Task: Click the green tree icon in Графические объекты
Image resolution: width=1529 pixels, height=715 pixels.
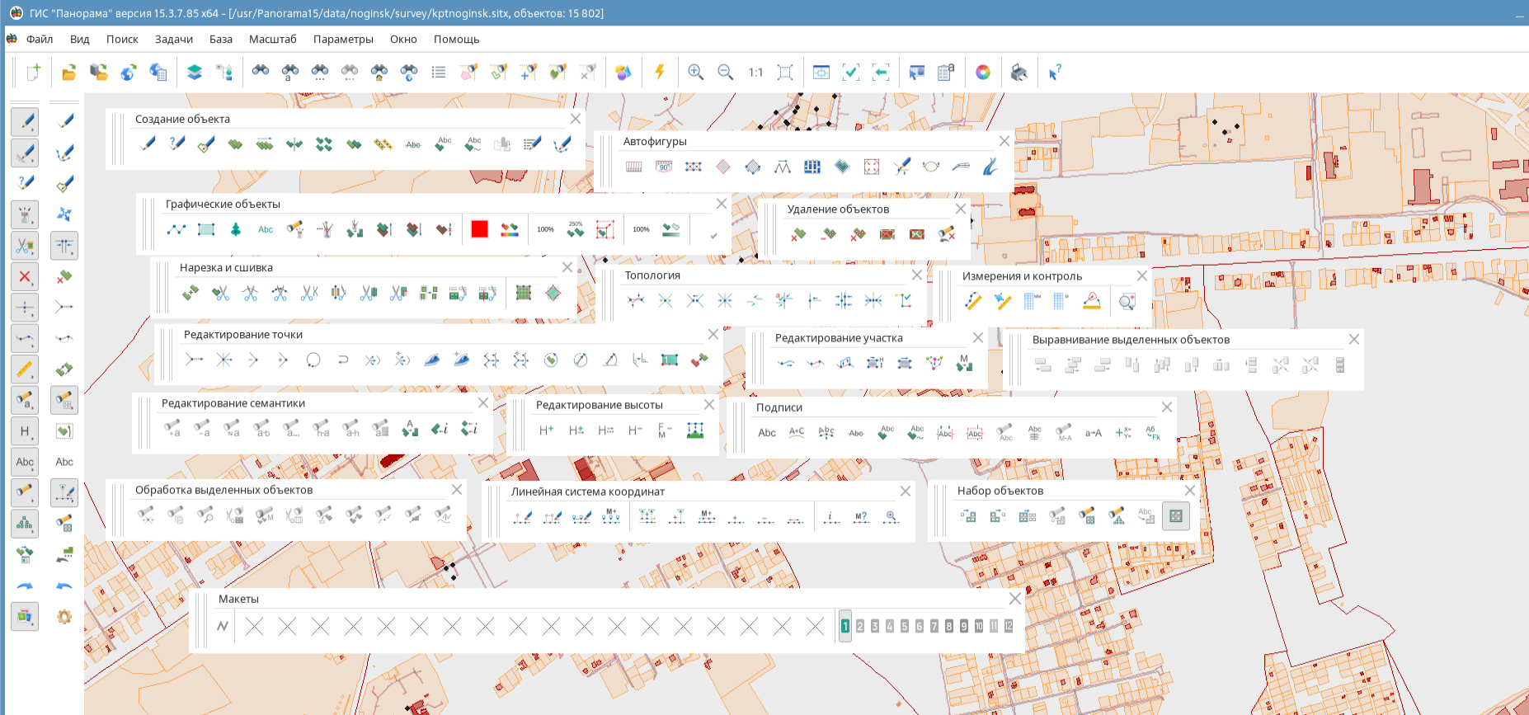Action: click(236, 229)
